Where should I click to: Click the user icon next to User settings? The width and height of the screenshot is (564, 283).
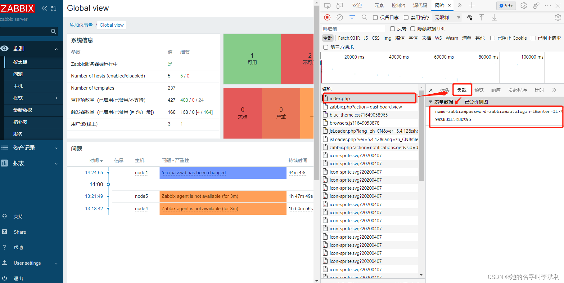(x=4, y=263)
